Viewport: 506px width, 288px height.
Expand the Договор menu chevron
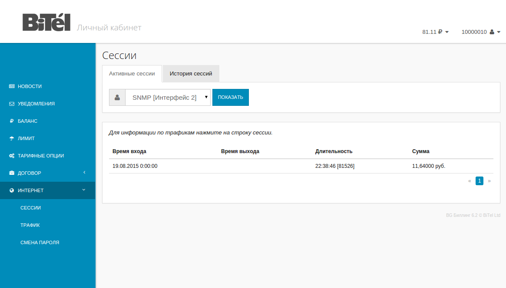coord(84,173)
